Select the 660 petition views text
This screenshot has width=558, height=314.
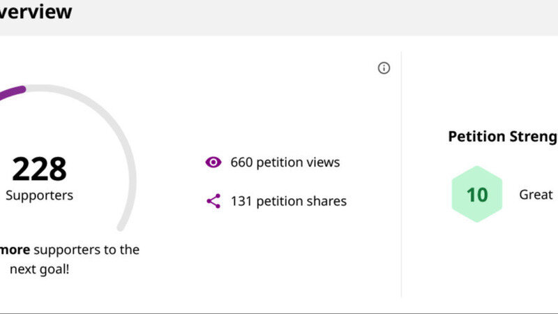point(285,163)
